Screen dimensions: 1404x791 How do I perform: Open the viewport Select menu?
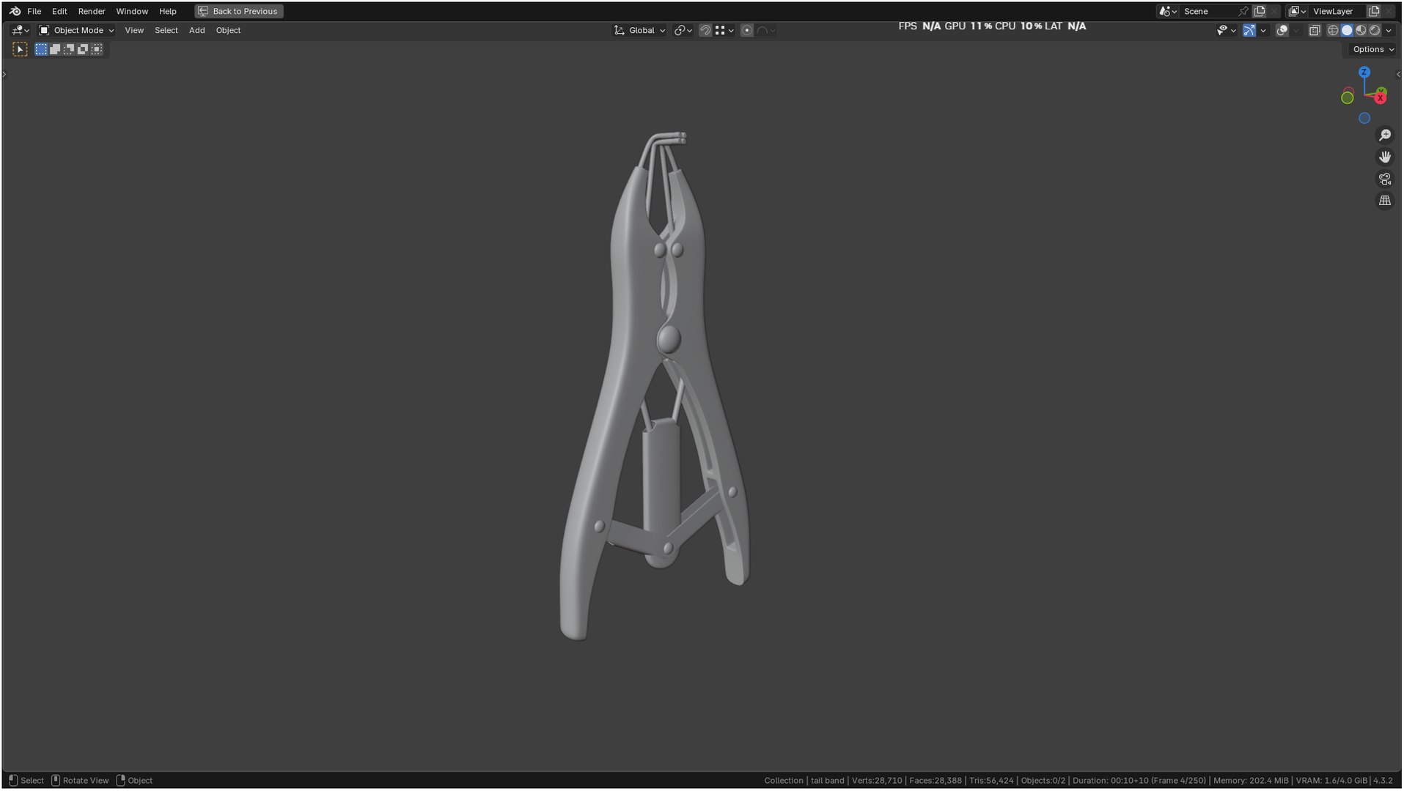(166, 30)
